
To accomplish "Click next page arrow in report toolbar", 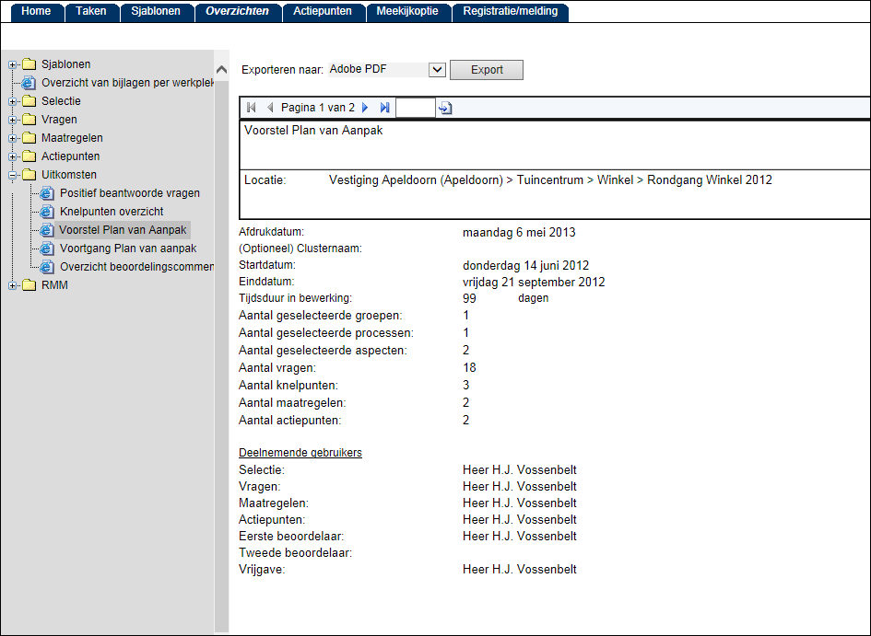I will [x=366, y=109].
